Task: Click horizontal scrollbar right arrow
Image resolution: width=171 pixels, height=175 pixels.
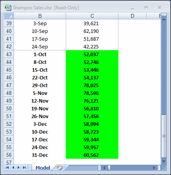Action: (x=154, y=168)
